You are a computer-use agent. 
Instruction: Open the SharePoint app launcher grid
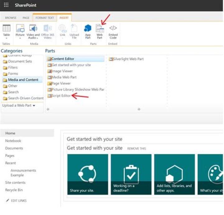tap(6, 5)
